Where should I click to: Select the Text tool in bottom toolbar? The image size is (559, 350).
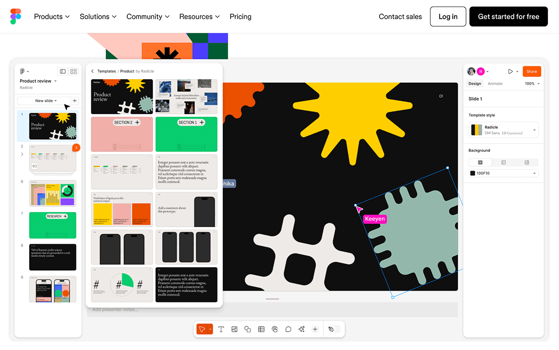point(221,329)
